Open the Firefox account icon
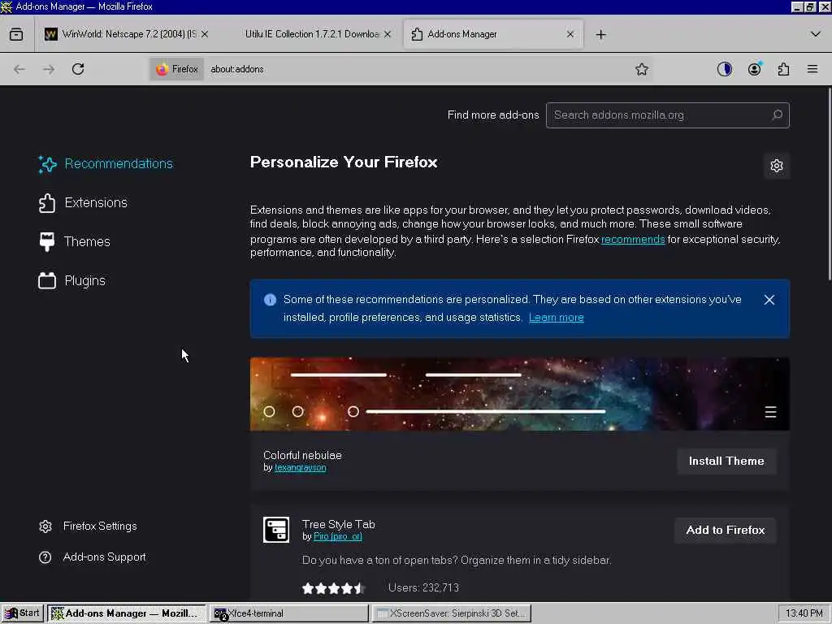 coord(755,69)
